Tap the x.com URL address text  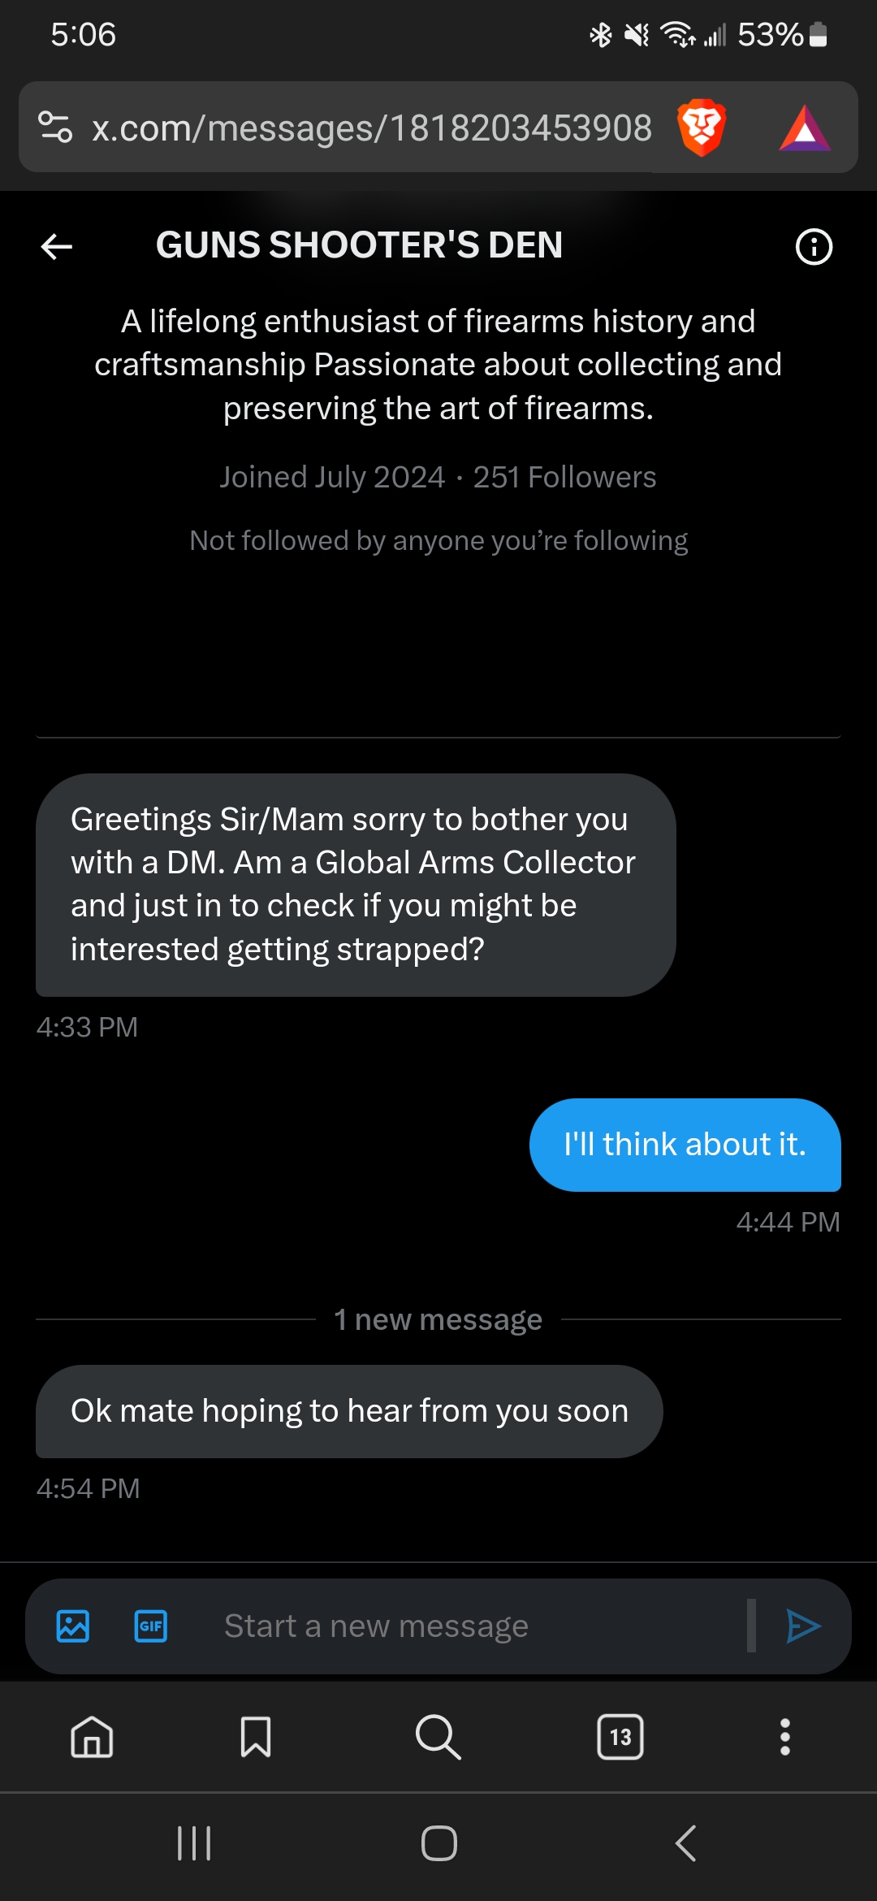[x=372, y=128]
